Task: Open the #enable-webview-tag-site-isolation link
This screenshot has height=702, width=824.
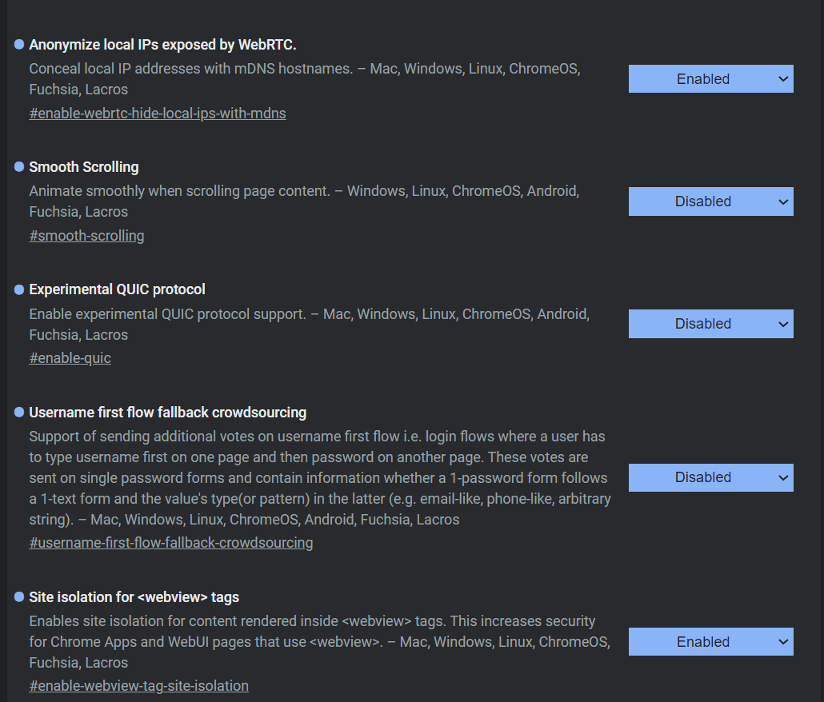Action: [x=138, y=686]
